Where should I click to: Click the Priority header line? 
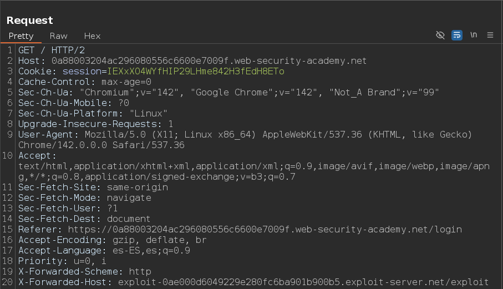tap(62, 261)
